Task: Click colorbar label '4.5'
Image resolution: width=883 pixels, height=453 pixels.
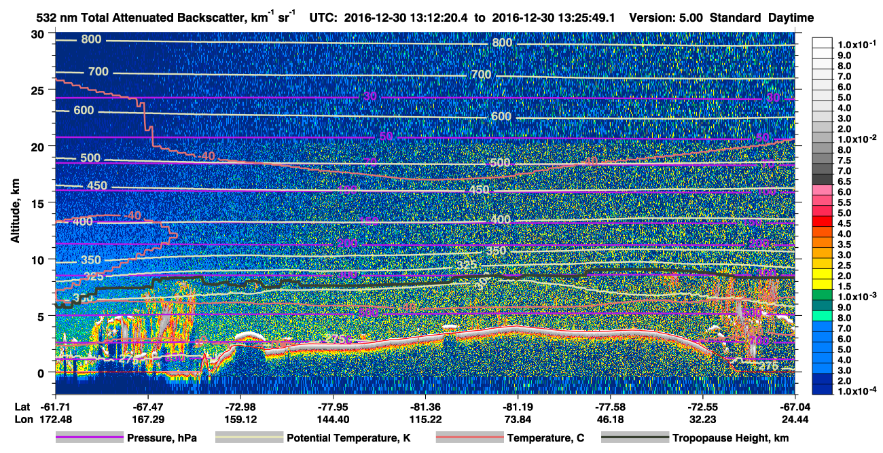Action: pyautogui.click(x=844, y=223)
